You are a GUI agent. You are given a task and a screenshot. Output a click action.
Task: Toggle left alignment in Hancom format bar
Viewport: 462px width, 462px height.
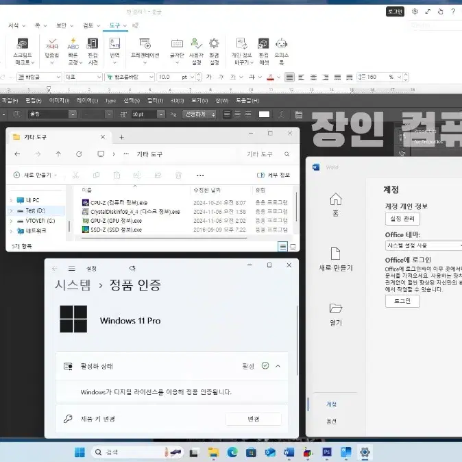coord(301,77)
